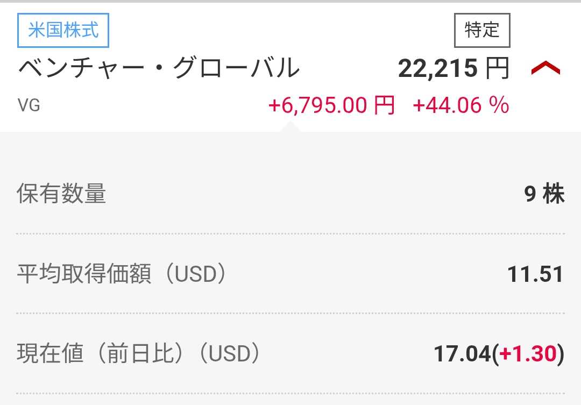Tap the 22,215 円 valuation amount

tap(454, 68)
